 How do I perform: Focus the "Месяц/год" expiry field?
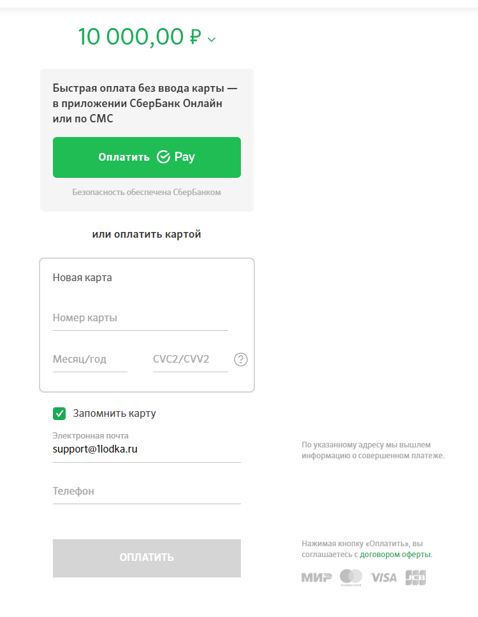point(90,359)
